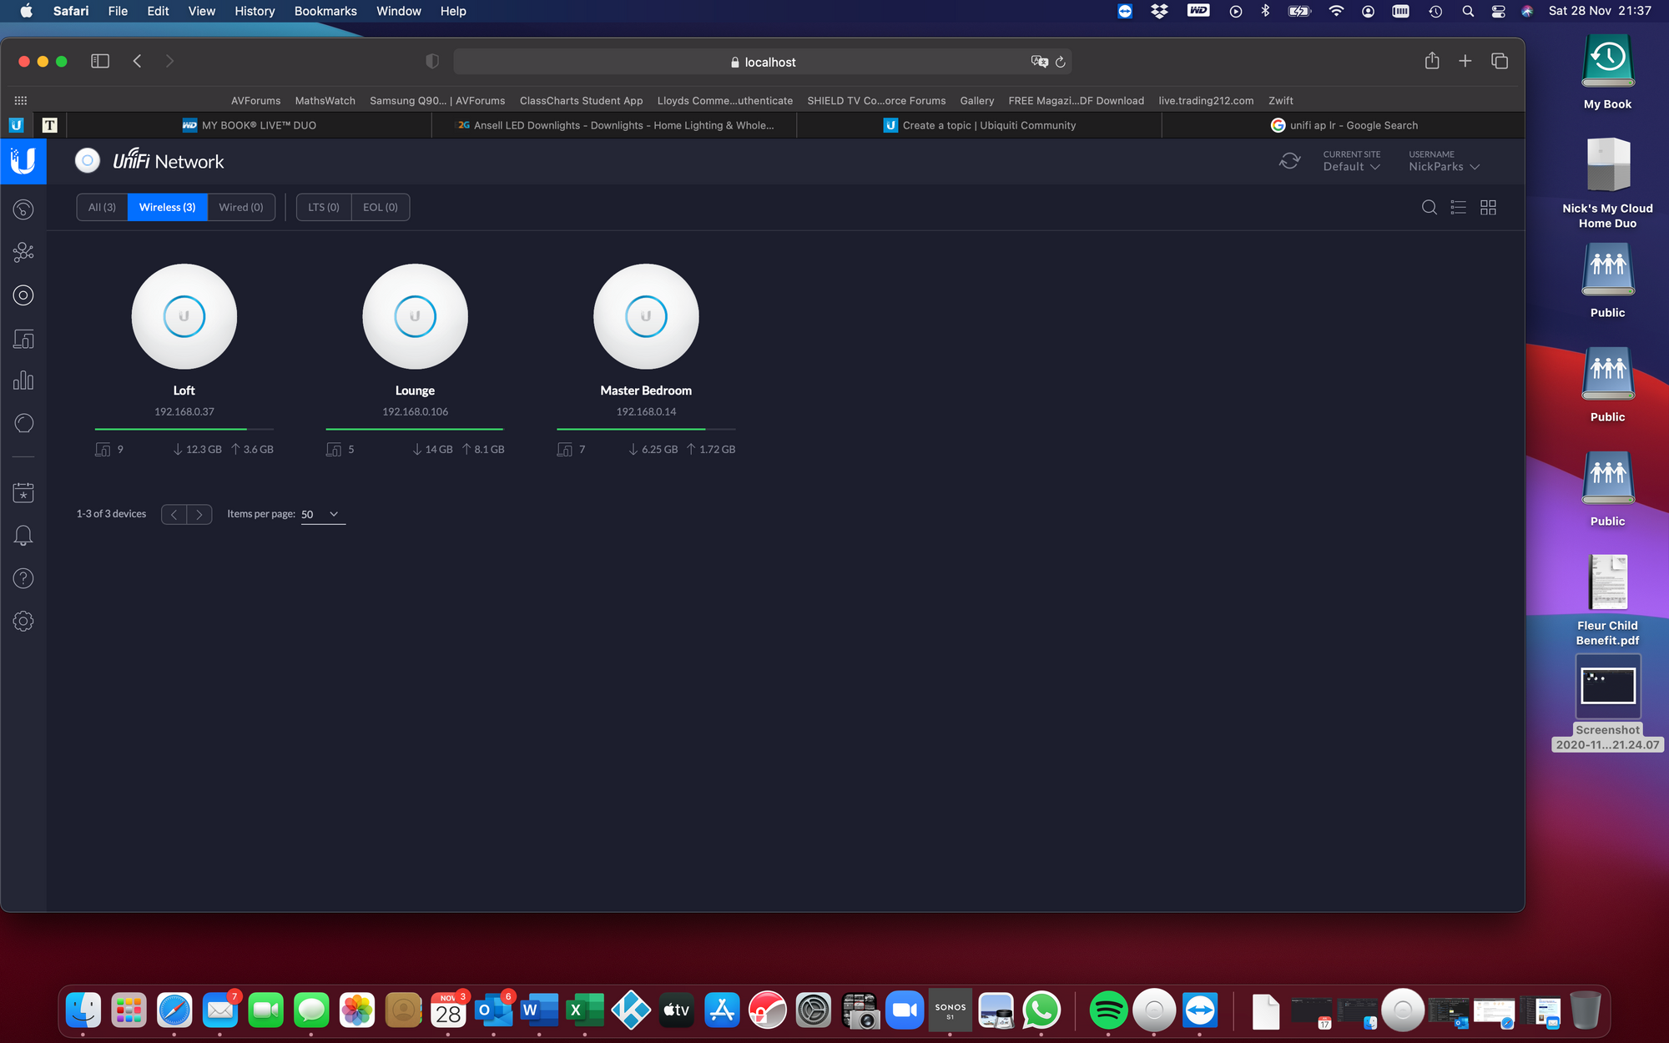This screenshot has height=1043, width=1669.
Task: Open the Items per page dropdown
Action: (x=322, y=514)
